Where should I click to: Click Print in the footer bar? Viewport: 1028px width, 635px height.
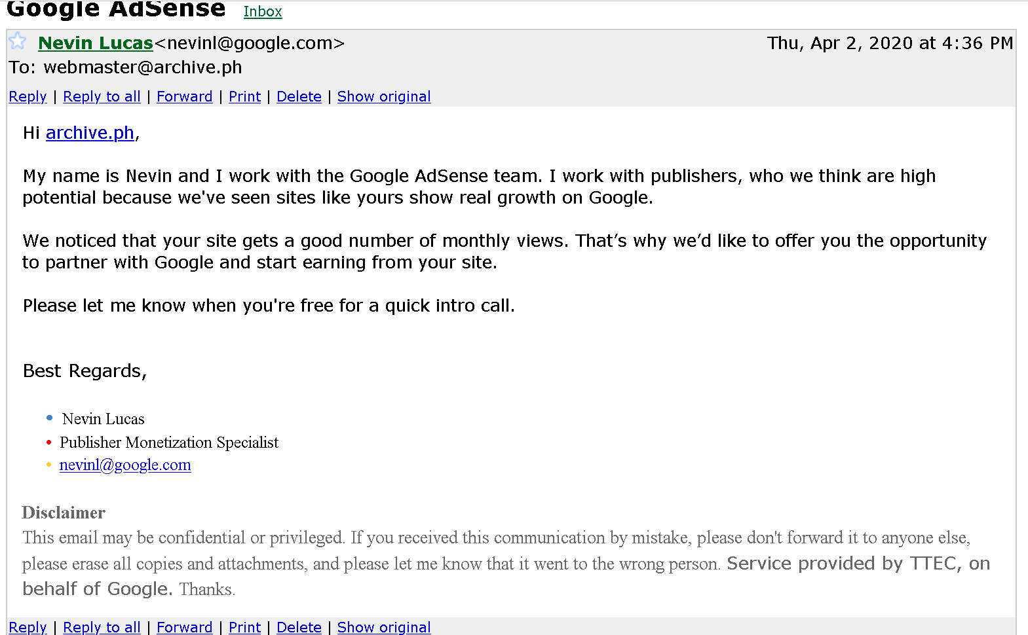coord(244,627)
